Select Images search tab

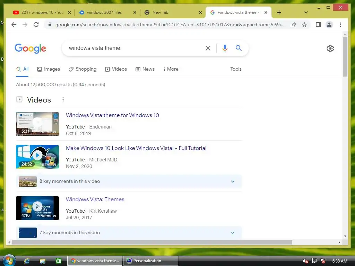(49, 69)
